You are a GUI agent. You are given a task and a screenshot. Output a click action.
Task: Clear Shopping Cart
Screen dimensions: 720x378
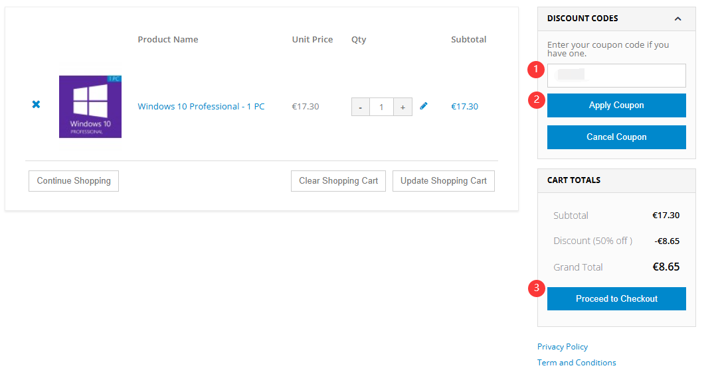(338, 181)
